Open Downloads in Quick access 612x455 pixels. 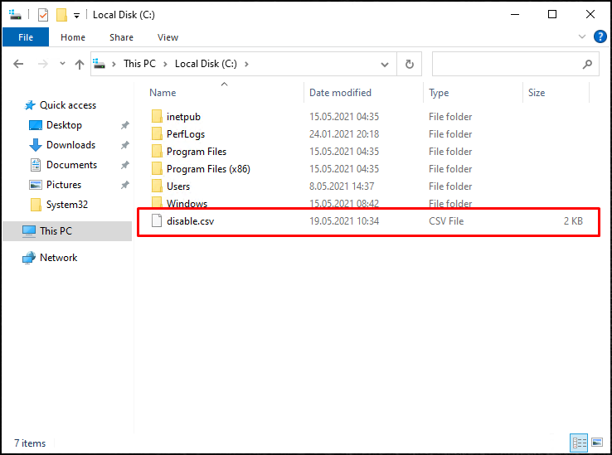click(70, 145)
